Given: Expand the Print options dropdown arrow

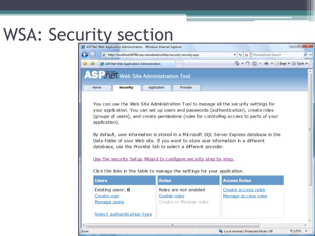Looking at the screenshot, I should point(272,63).
